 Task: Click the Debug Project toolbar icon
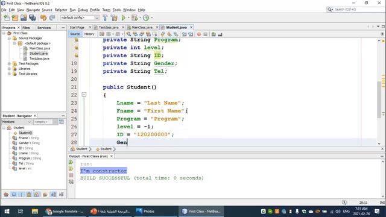coord(134,17)
